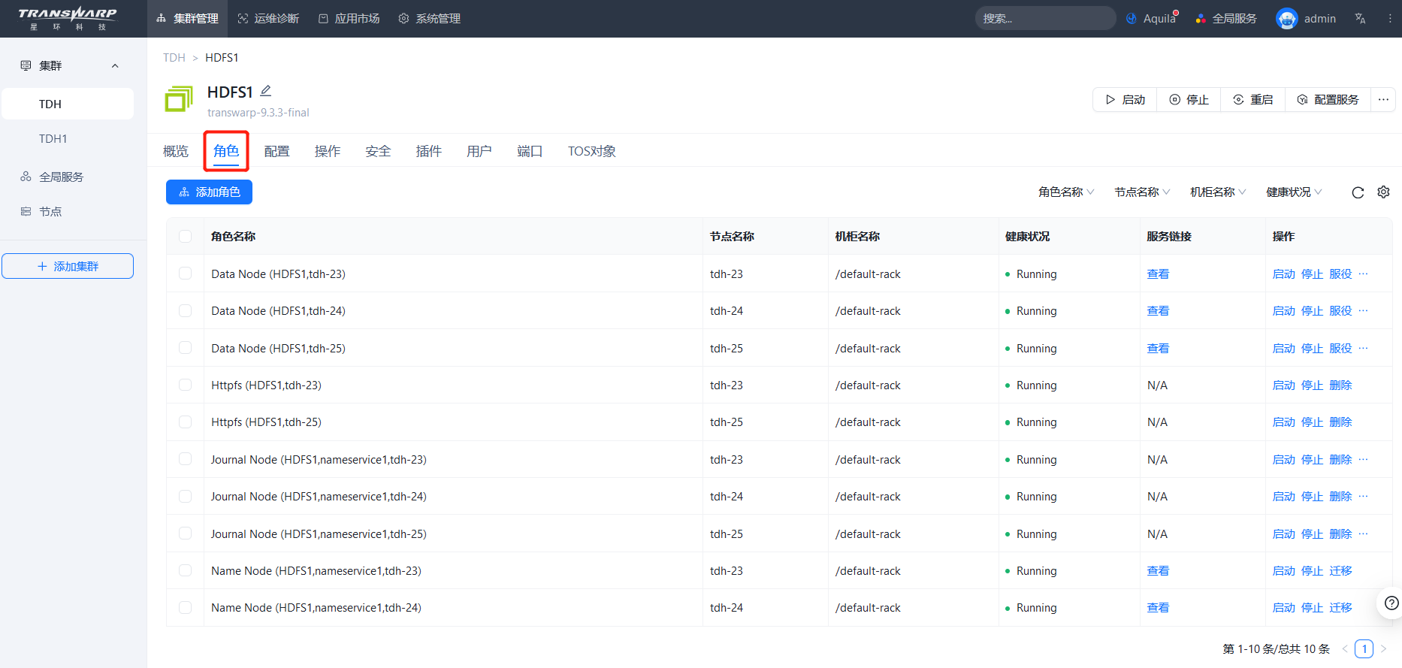
Task: Open table column settings gear icon
Action: coord(1383,192)
